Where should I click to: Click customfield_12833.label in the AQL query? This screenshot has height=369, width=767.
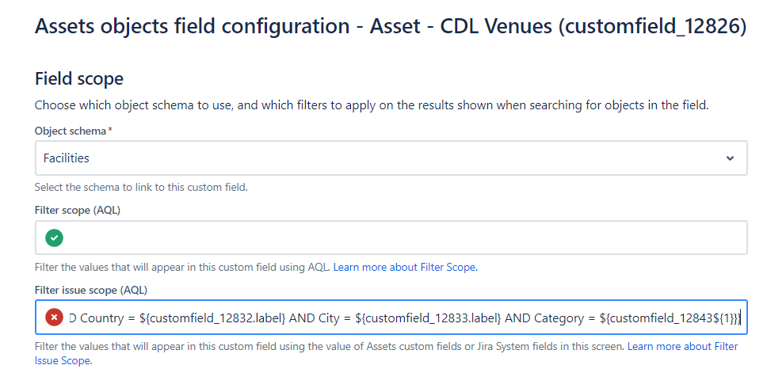point(428,318)
